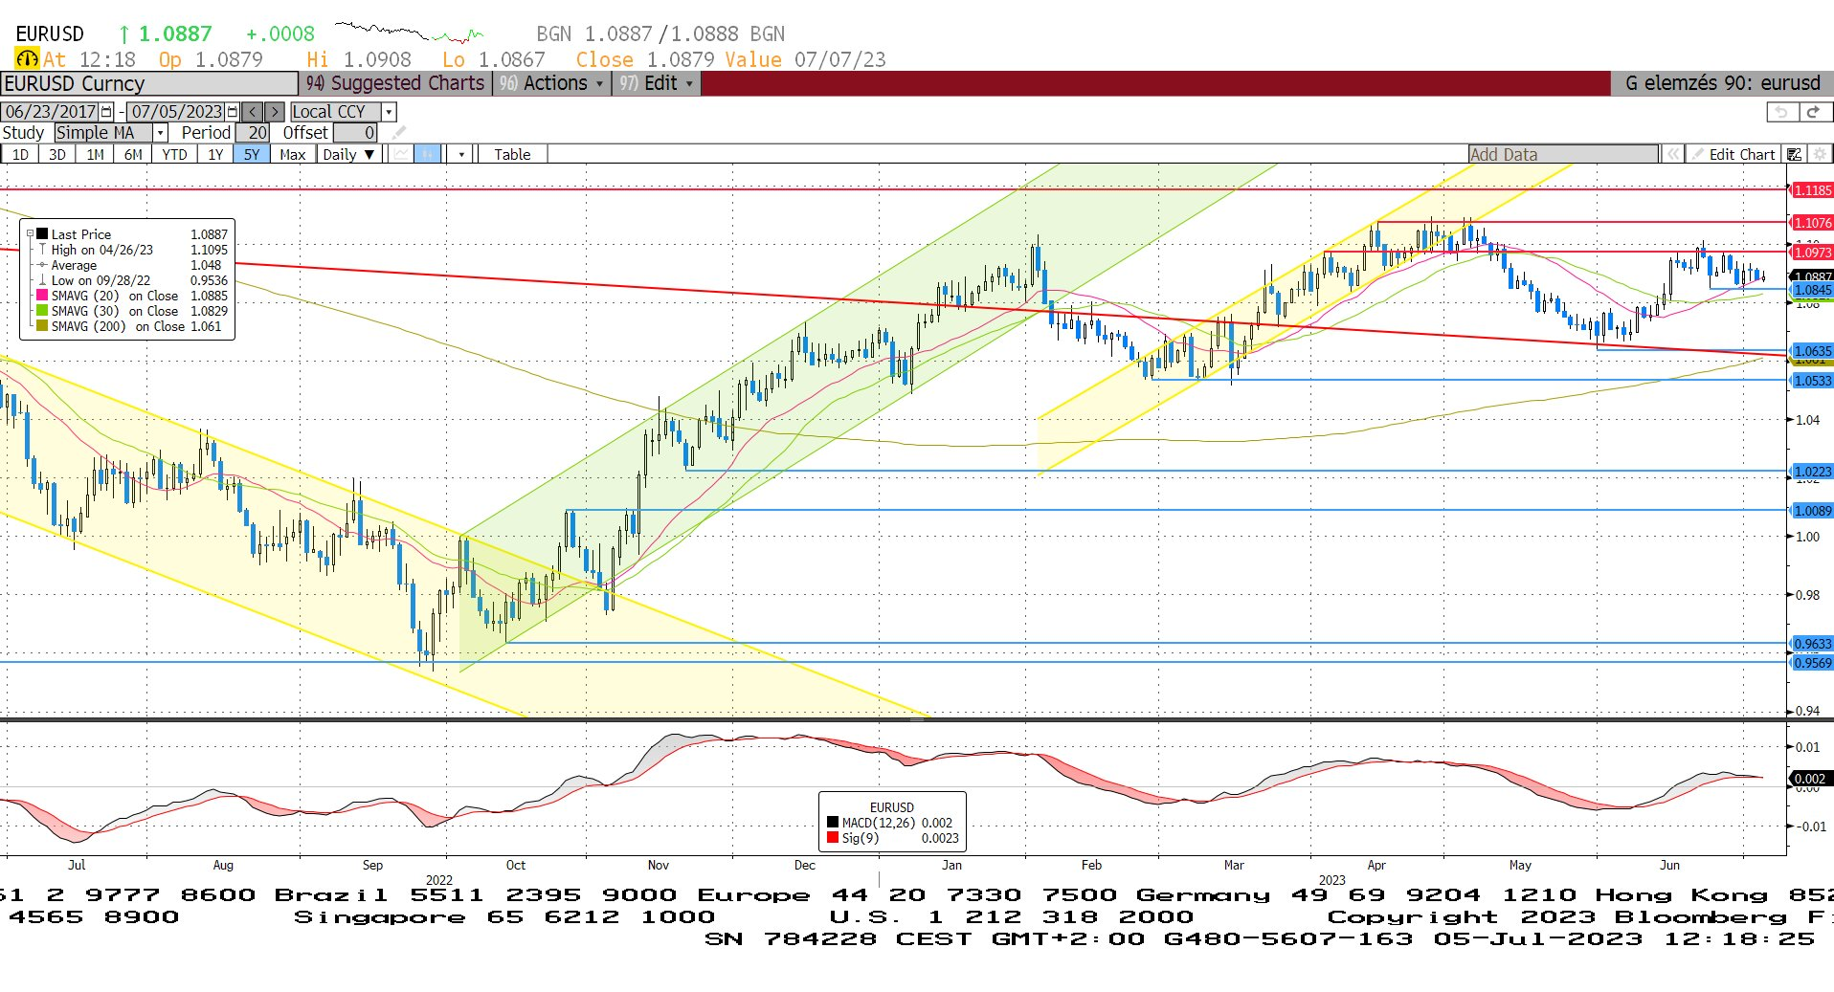Click the 1.0845 support level label
The image size is (1834, 992).
point(1812,290)
